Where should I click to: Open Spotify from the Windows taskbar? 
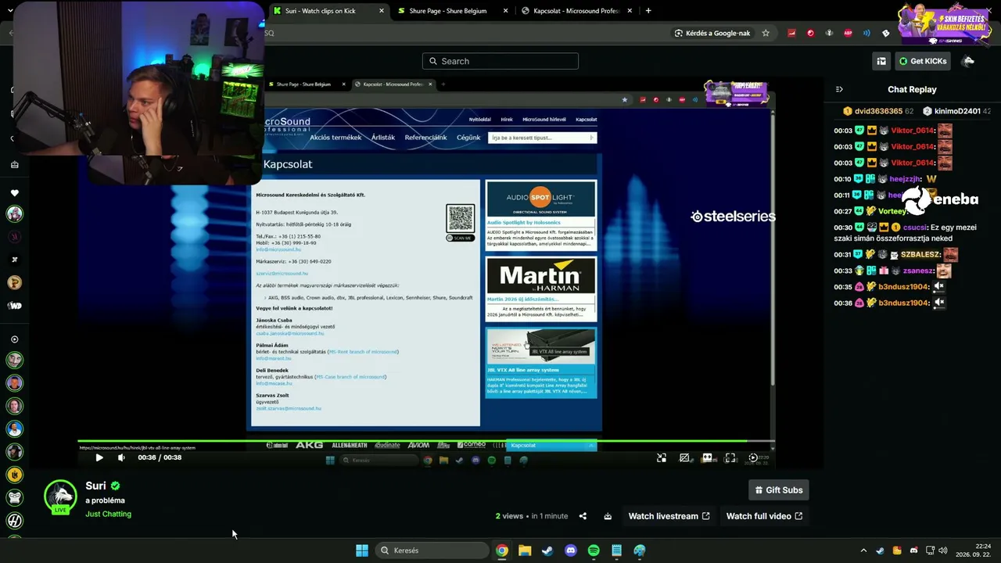(x=594, y=550)
